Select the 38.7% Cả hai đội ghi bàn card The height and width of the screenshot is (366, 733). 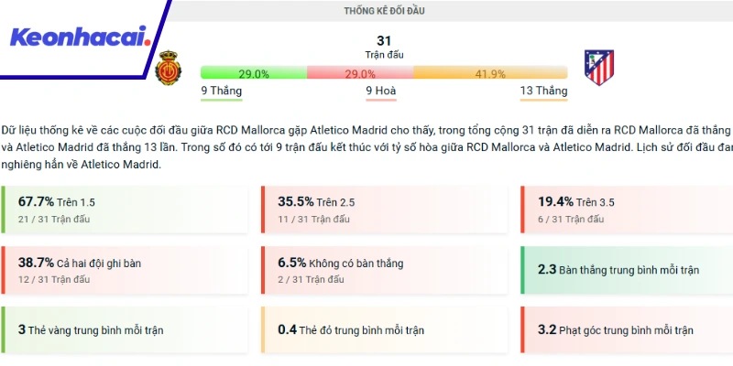pos(124,270)
